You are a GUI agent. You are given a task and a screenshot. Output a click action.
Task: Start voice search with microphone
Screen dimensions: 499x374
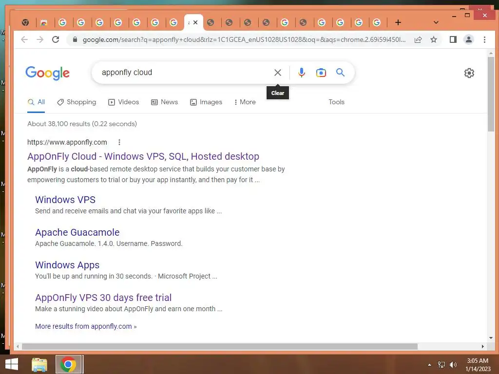point(301,73)
